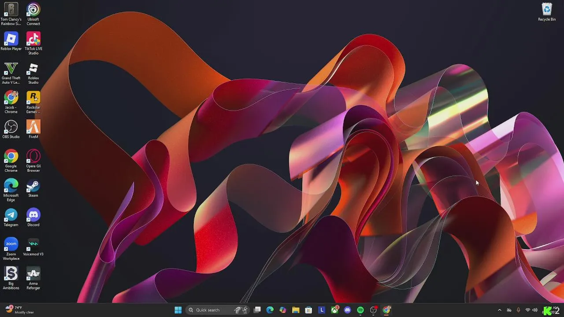Open Microsoft Store from the taskbar
This screenshot has width=564, height=317.
tap(309, 310)
